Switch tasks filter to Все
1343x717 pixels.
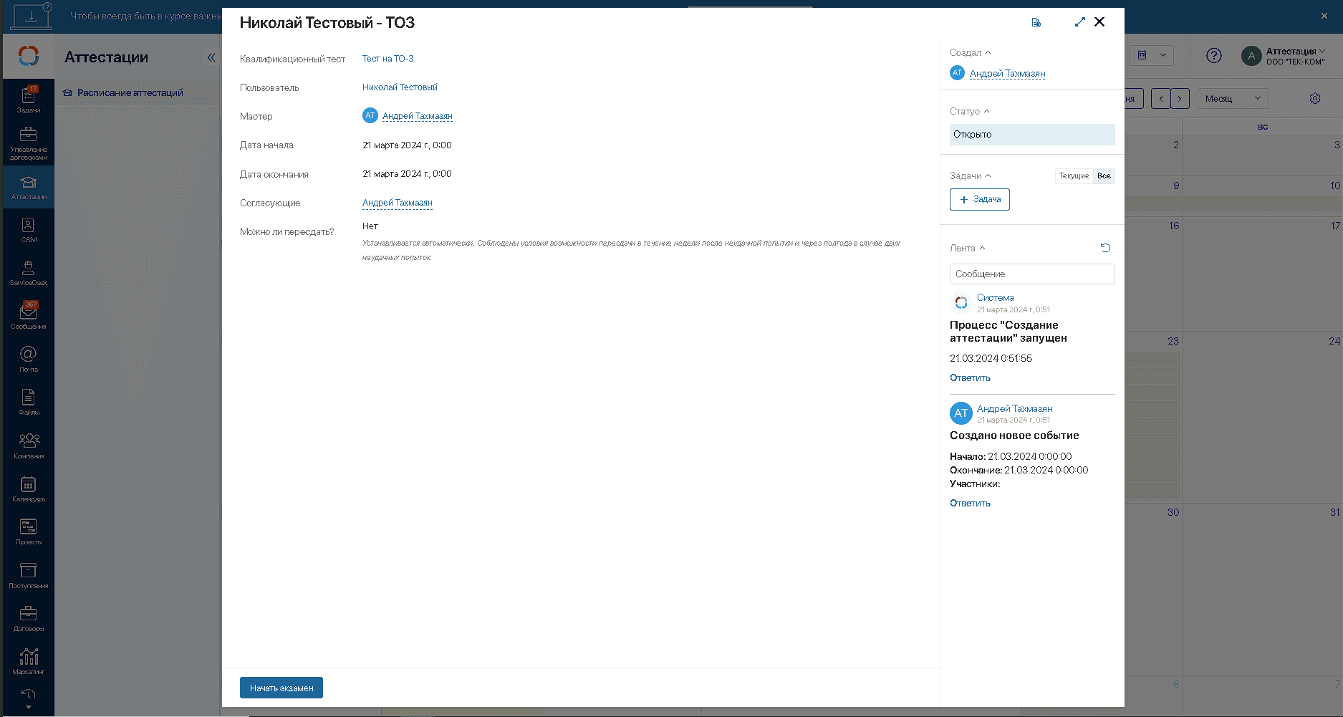pyautogui.click(x=1104, y=176)
